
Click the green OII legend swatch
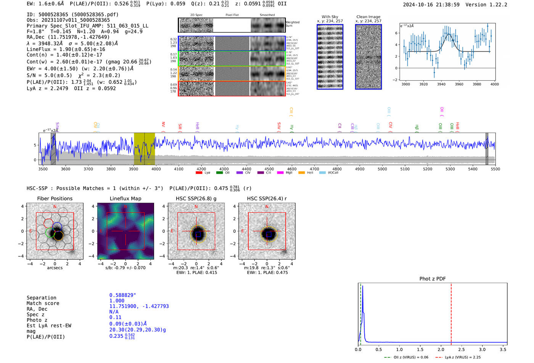pyautogui.click(x=219, y=173)
